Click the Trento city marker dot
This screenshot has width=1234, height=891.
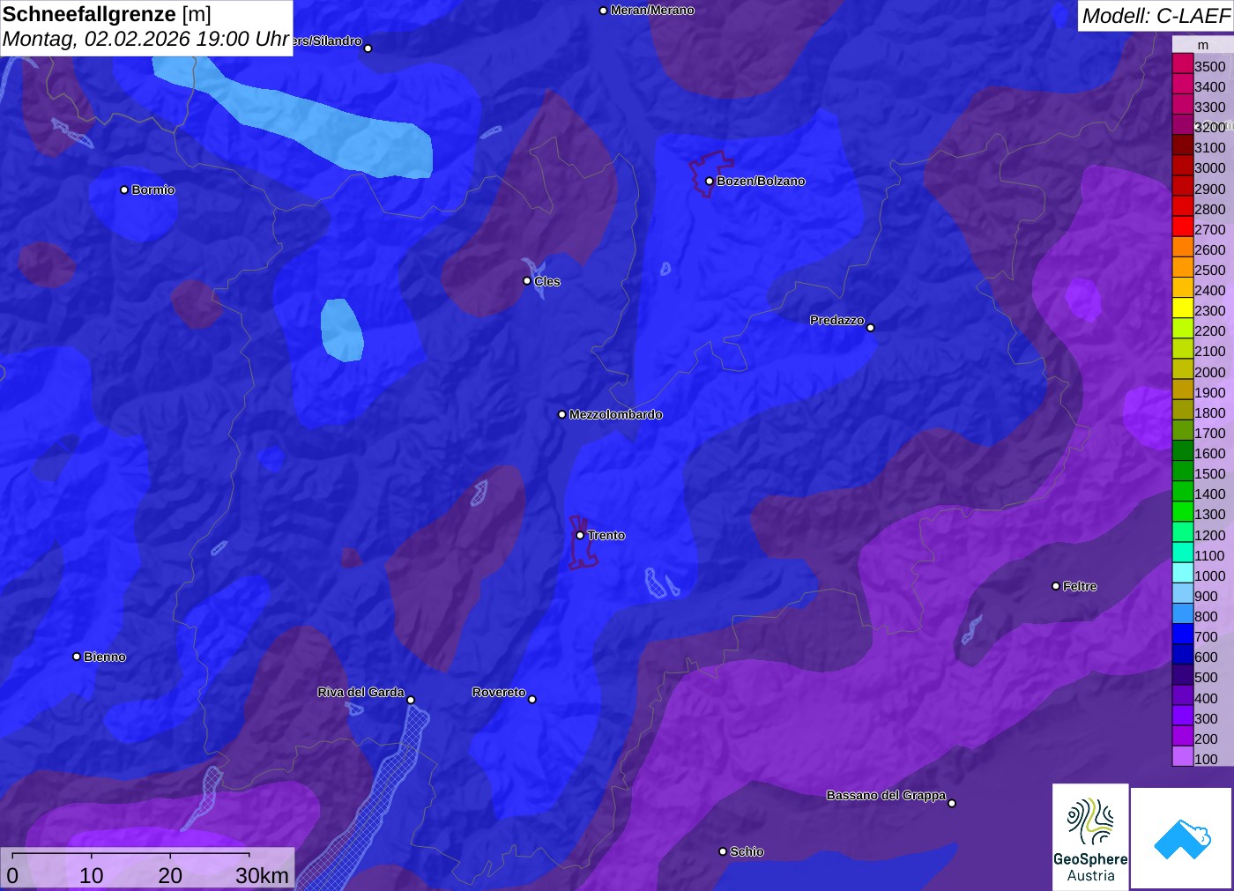point(580,535)
